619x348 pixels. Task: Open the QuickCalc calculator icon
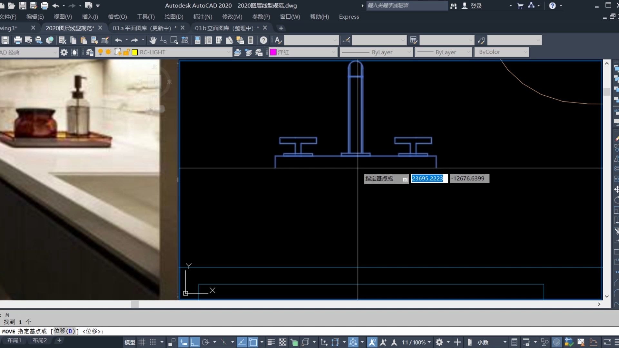[x=251, y=40]
